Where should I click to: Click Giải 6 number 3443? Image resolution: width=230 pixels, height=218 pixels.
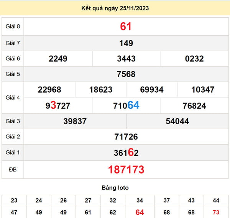pos(126,59)
